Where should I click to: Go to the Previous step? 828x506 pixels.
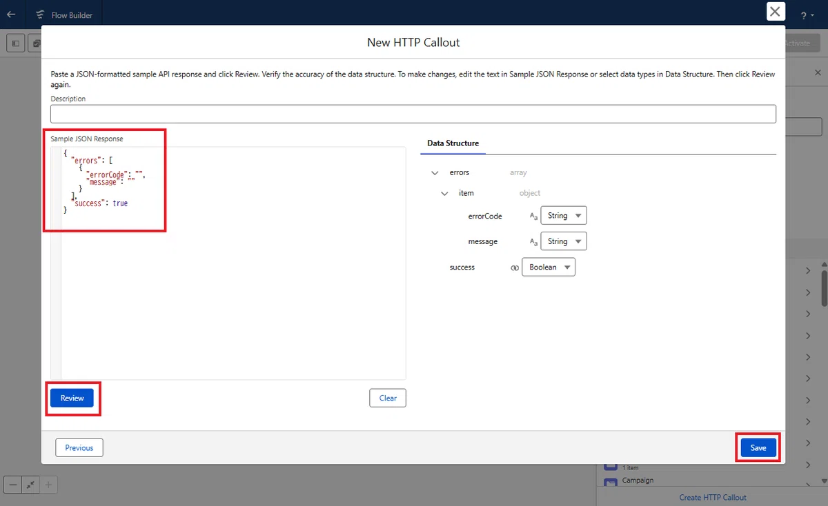click(x=79, y=447)
